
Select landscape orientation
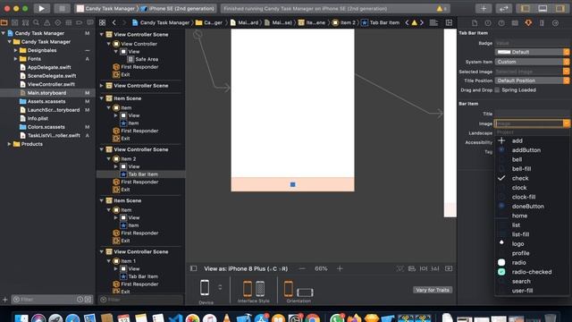tap(305, 292)
